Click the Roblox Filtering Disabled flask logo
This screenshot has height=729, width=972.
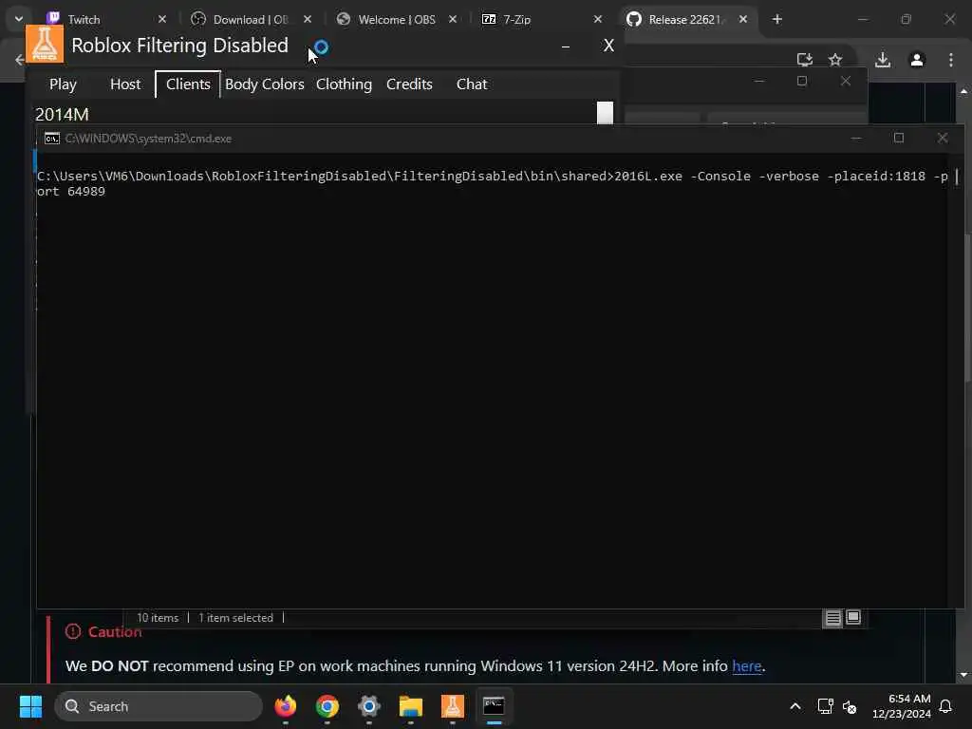[45, 44]
